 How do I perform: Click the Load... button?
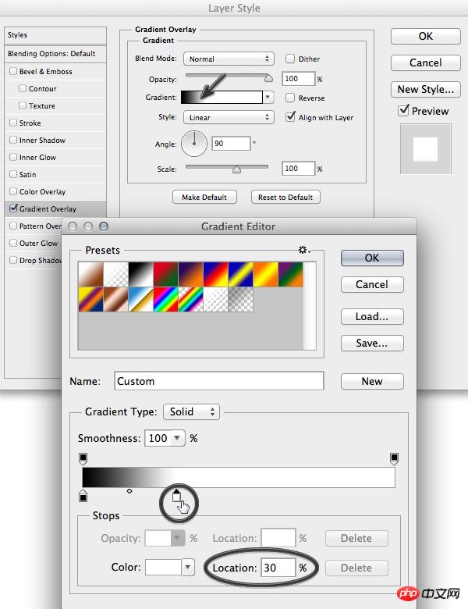pyautogui.click(x=372, y=316)
